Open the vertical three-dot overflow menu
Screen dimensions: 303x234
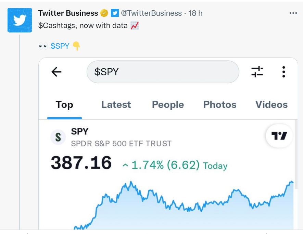click(x=283, y=72)
